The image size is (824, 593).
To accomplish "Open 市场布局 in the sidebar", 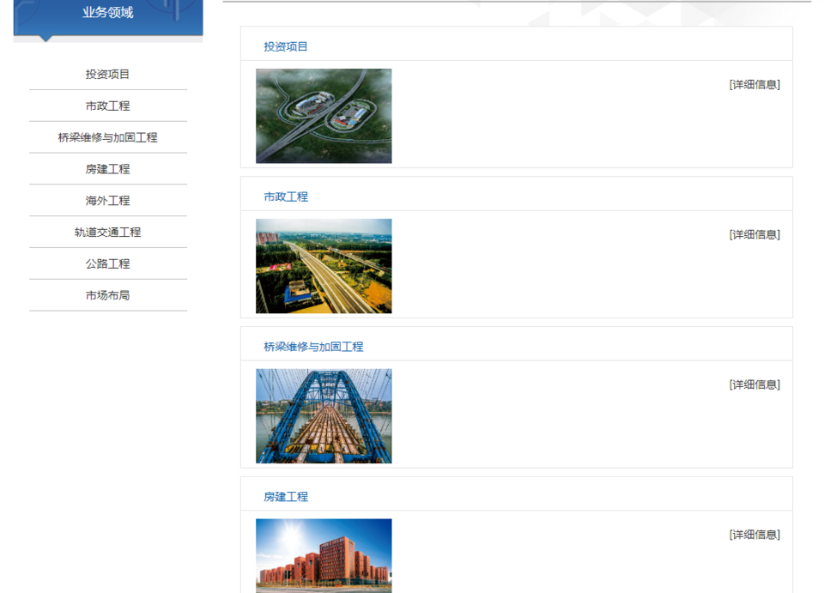I will click(x=108, y=295).
